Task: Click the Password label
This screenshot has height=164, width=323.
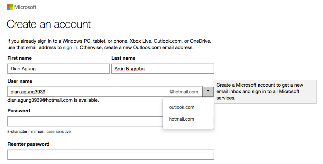Action: point(19,111)
